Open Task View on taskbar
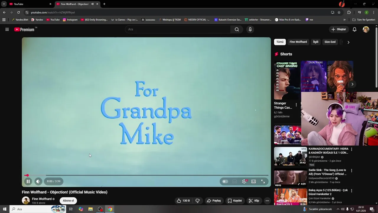Image resolution: width=378 pixels, height=213 pixels. click(71, 209)
